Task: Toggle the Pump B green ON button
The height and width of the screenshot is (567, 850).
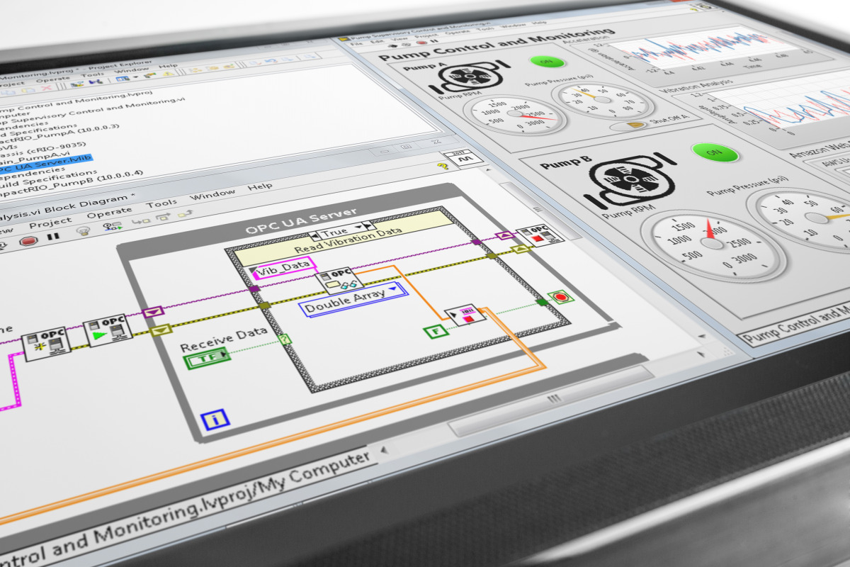Action: (x=715, y=152)
